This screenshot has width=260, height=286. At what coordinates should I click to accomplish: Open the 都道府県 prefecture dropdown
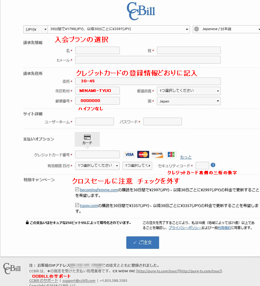[x=188, y=91]
